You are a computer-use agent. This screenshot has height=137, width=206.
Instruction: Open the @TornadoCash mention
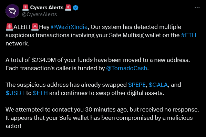tap(126, 68)
